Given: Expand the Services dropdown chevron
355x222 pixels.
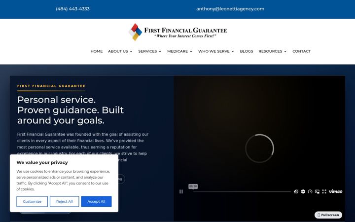Looking at the screenshot, I should (x=160, y=52).
